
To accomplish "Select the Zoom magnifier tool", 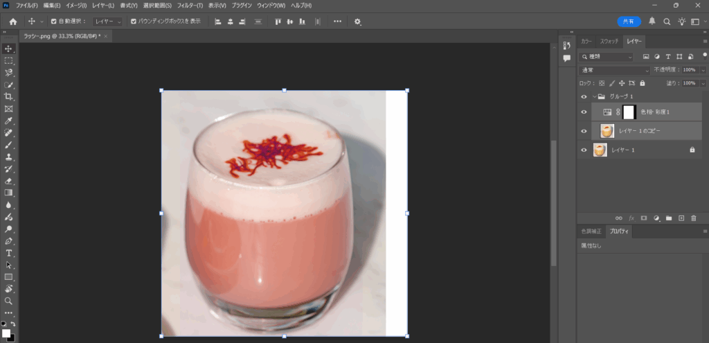I will coord(8,301).
